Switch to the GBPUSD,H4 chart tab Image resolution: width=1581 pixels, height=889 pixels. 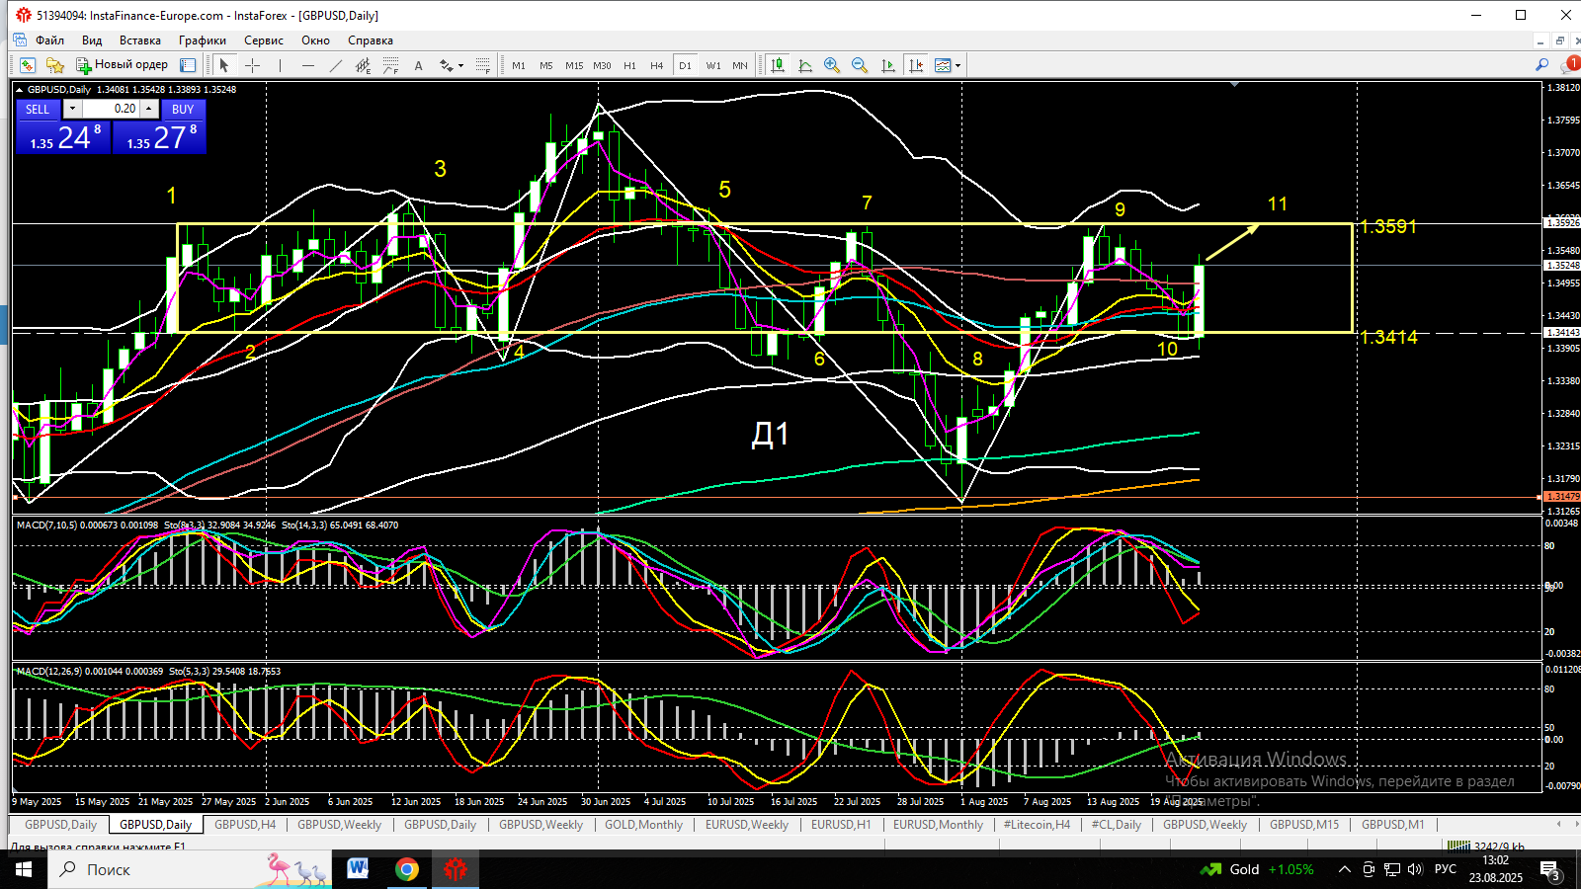pos(245,824)
